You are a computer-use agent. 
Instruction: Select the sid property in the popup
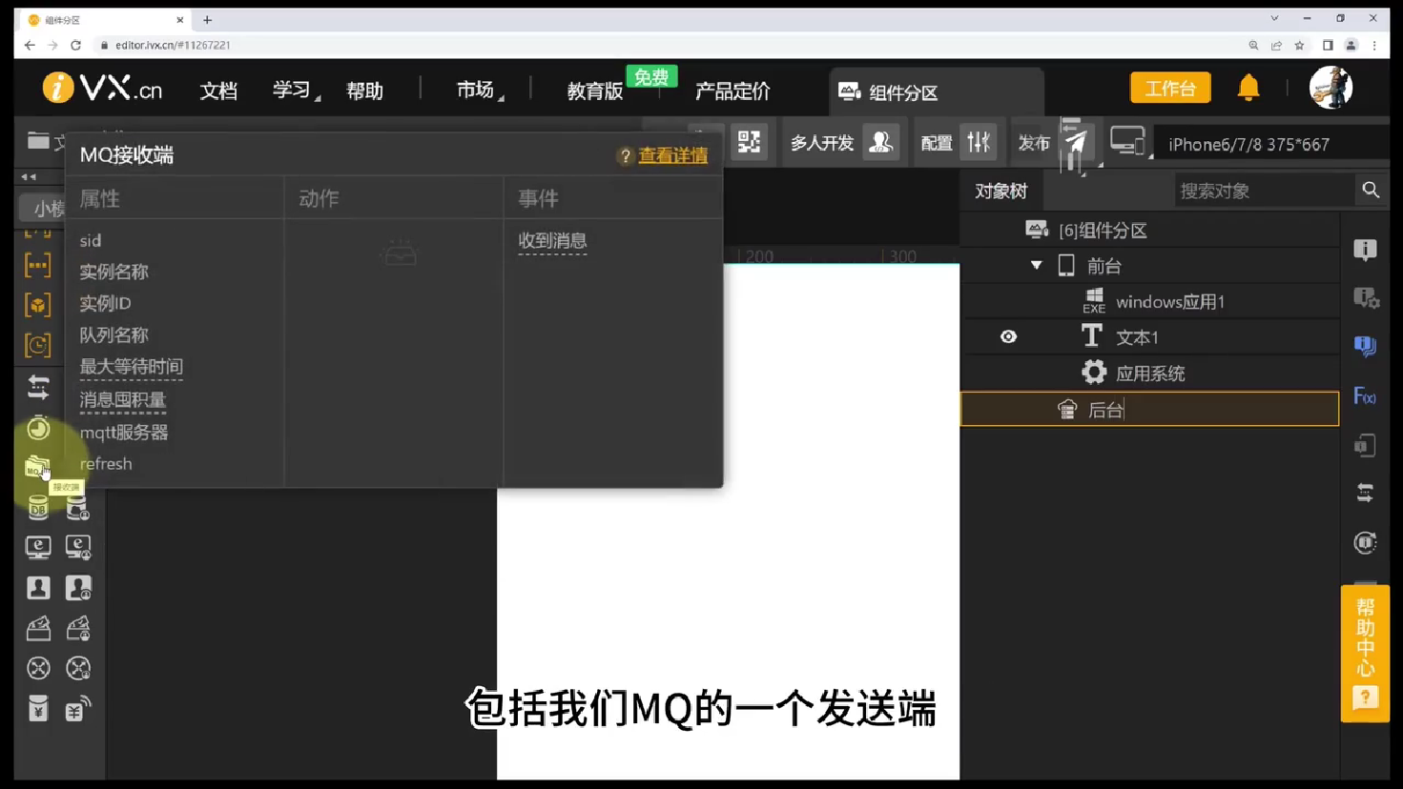91,241
